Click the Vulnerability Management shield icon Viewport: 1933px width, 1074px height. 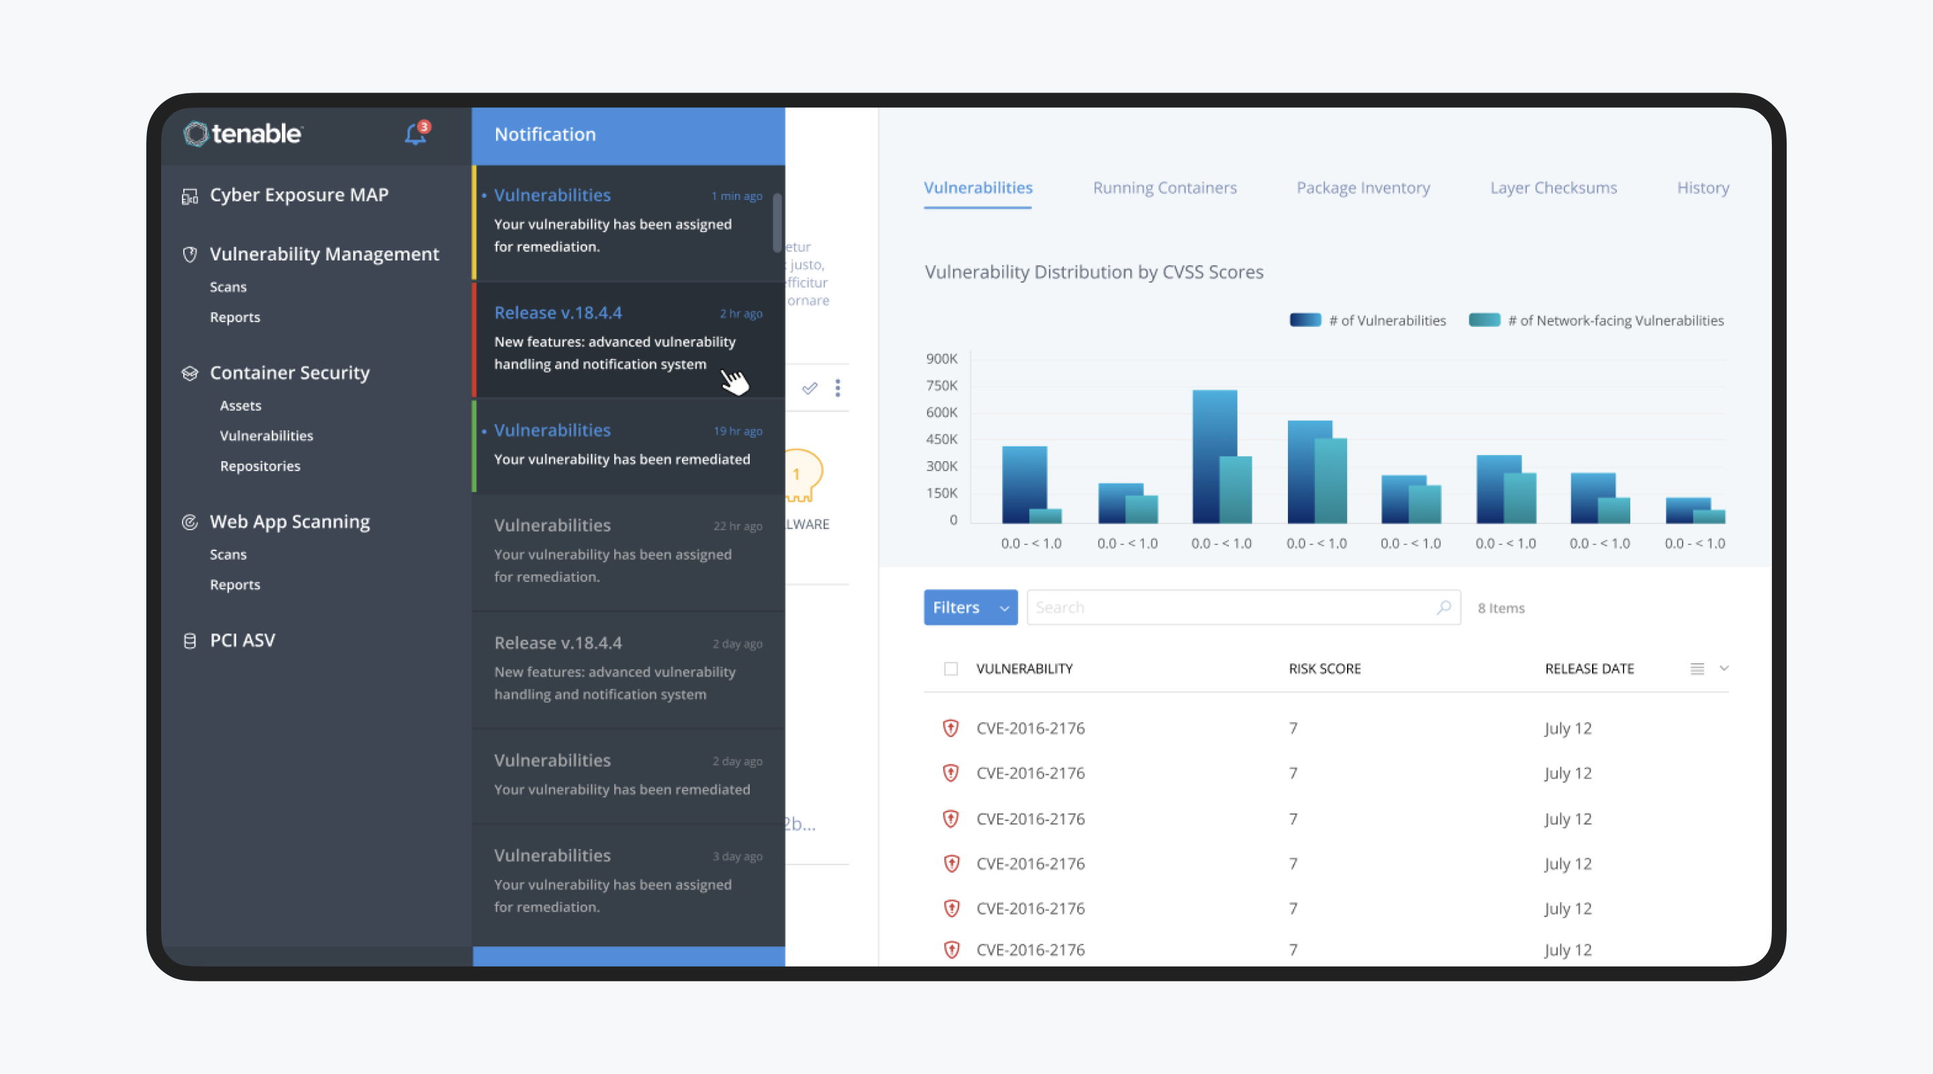(x=190, y=255)
